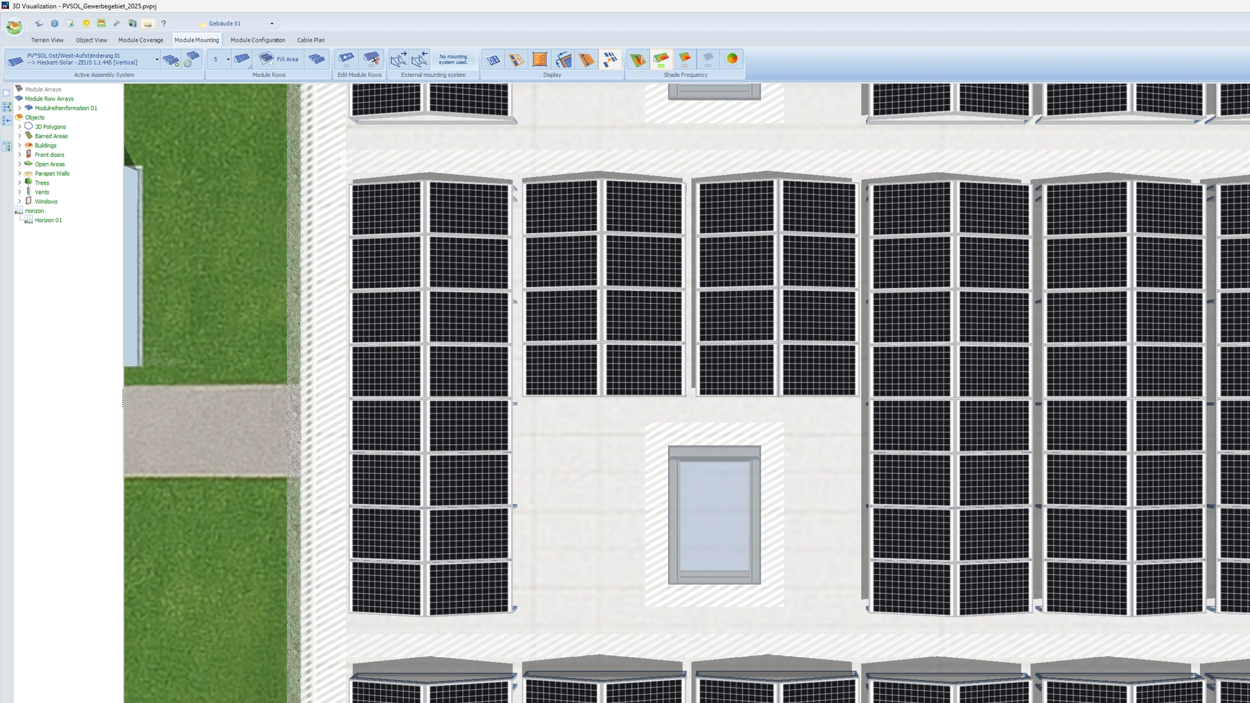Switch to the Module Configuration tab
Viewport: 1250px width, 703px height.
[x=258, y=40]
